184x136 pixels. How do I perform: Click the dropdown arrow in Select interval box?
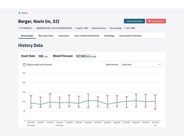click(x=159, y=65)
